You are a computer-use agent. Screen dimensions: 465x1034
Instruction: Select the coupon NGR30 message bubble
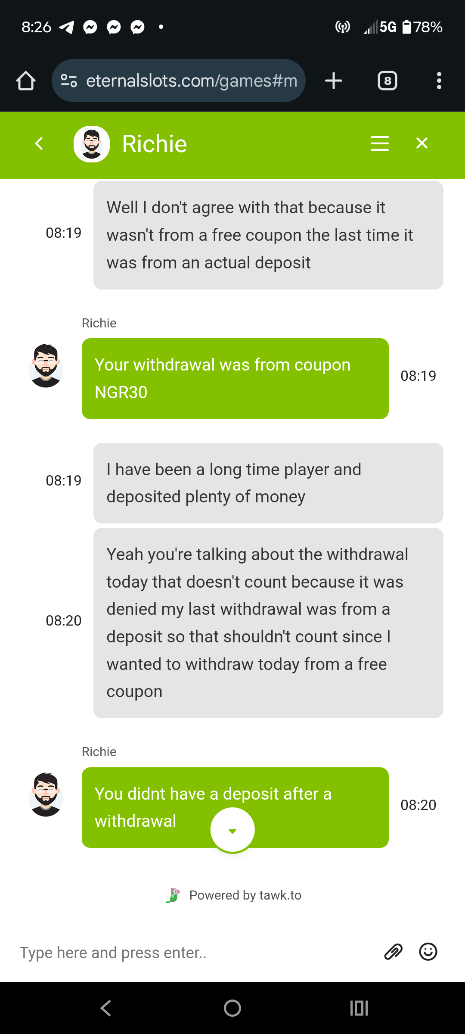235,379
